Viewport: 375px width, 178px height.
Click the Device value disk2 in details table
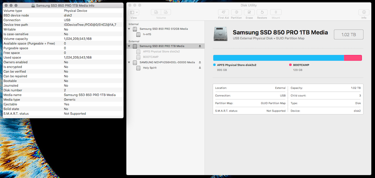pos(357,111)
